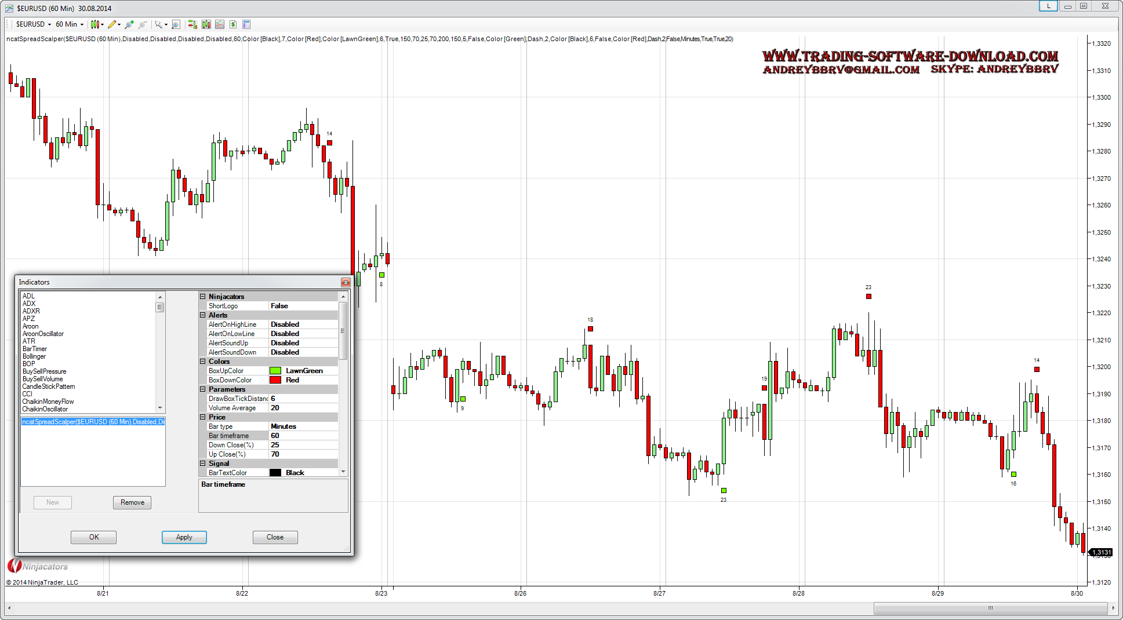Click the Bar timeframe value field

(x=303, y=436)
